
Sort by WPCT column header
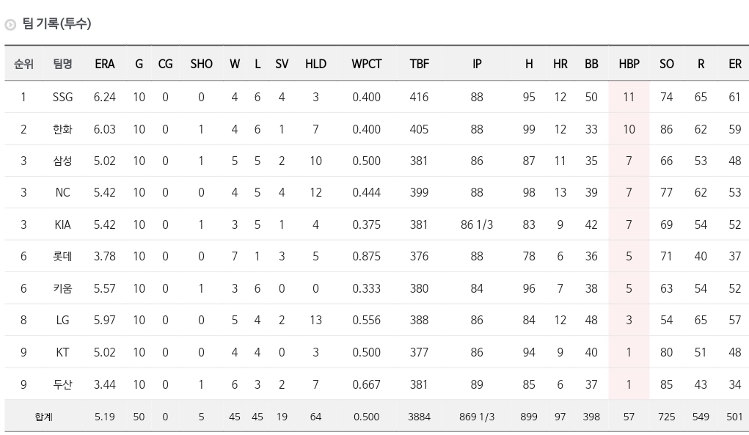click(366, 64)
